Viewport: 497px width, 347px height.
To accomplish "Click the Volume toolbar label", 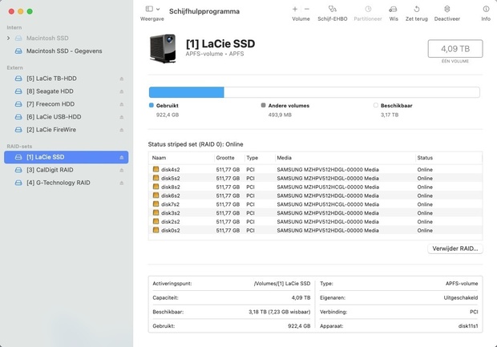I will [301, 19].
